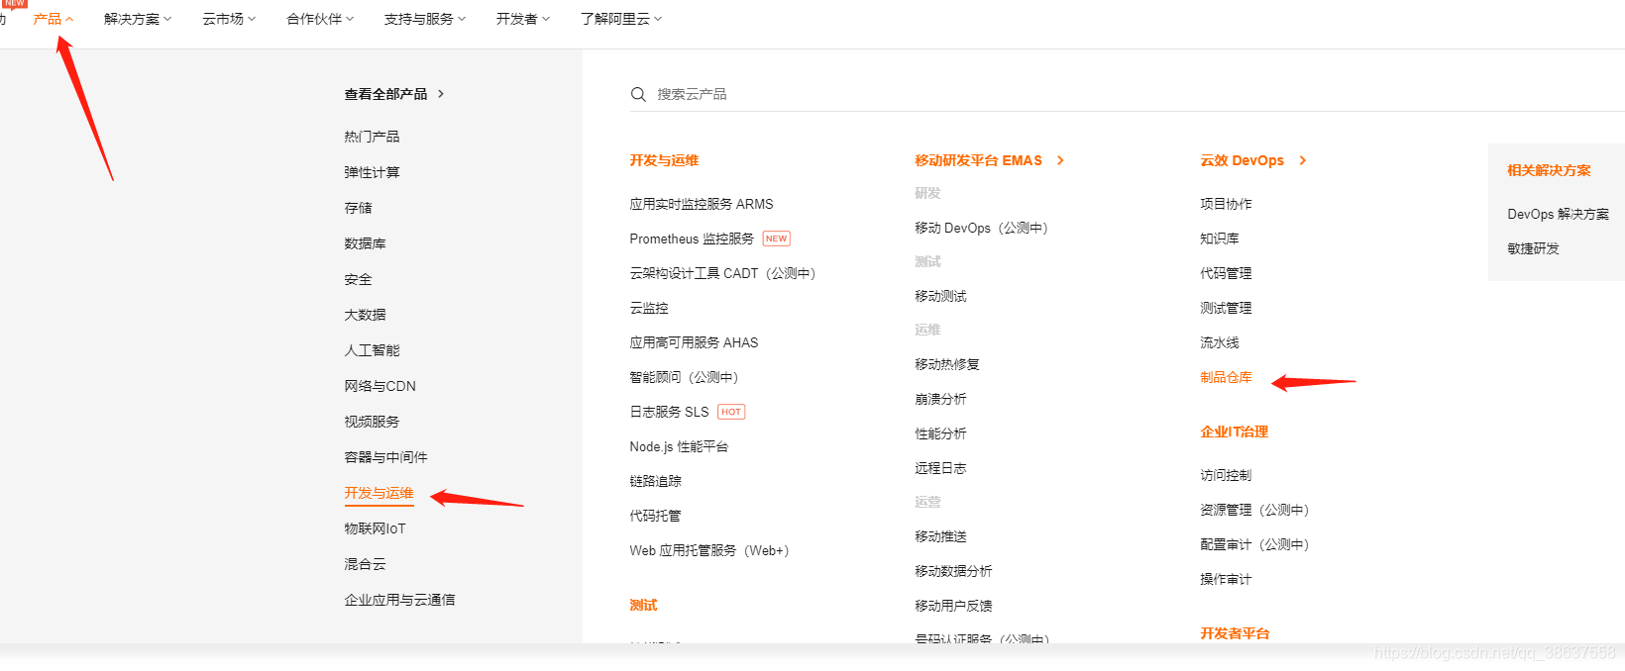
Task: Open 操作审计 link
Action: (x=1226, y=579)
